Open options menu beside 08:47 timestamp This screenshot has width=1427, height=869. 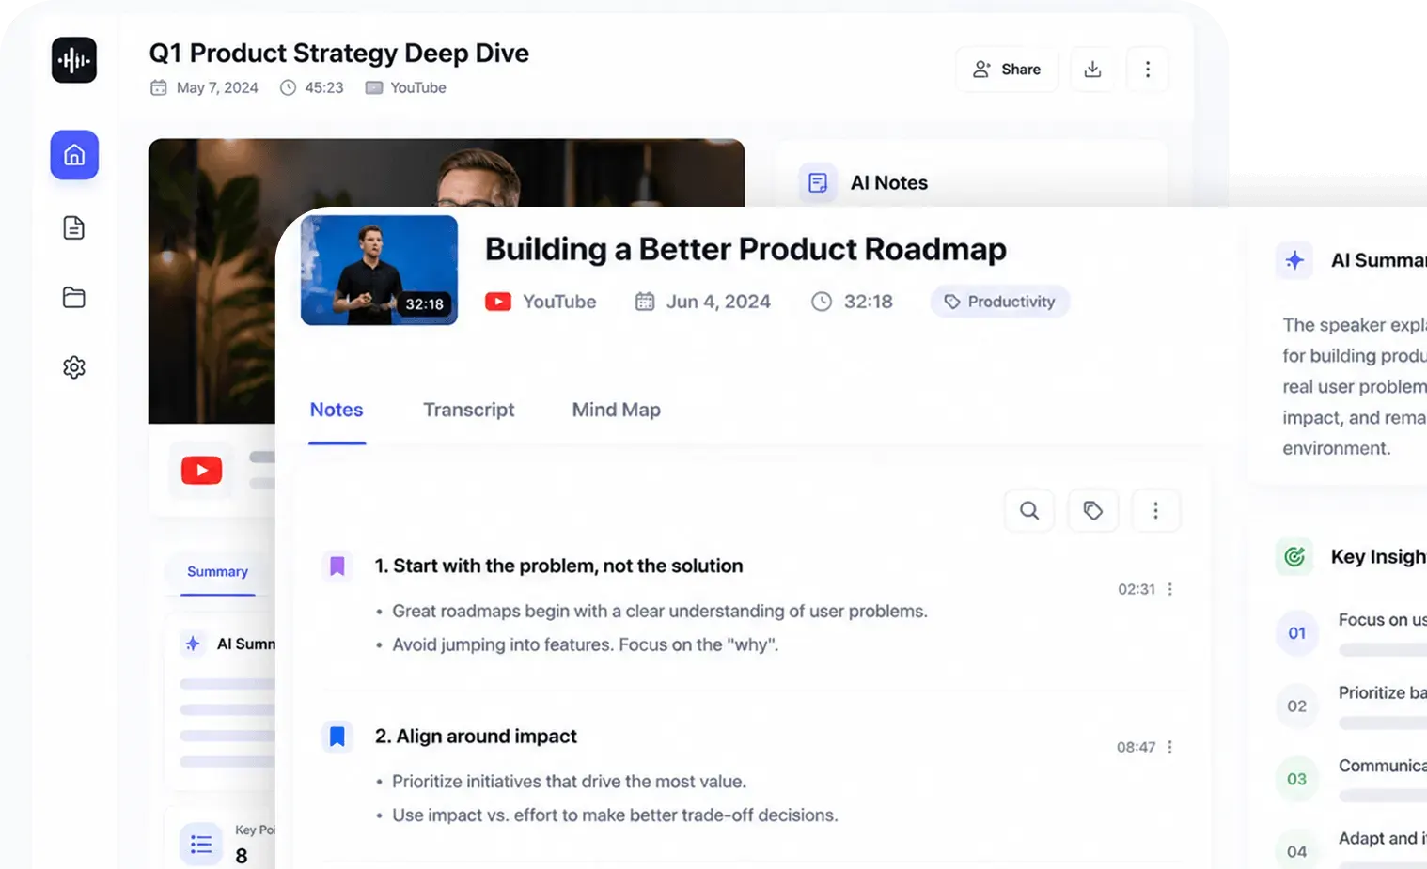pyautogui.click(x=1170, y=747)
